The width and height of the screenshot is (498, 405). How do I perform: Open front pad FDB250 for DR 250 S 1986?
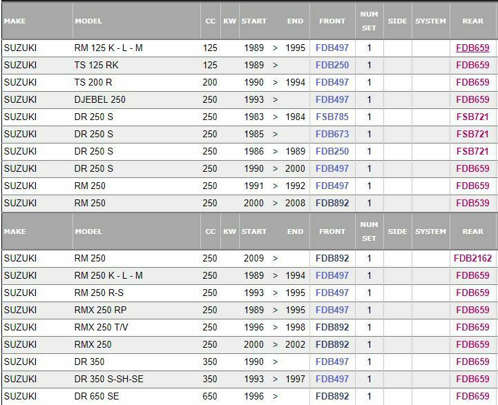(x=332, y=151)
